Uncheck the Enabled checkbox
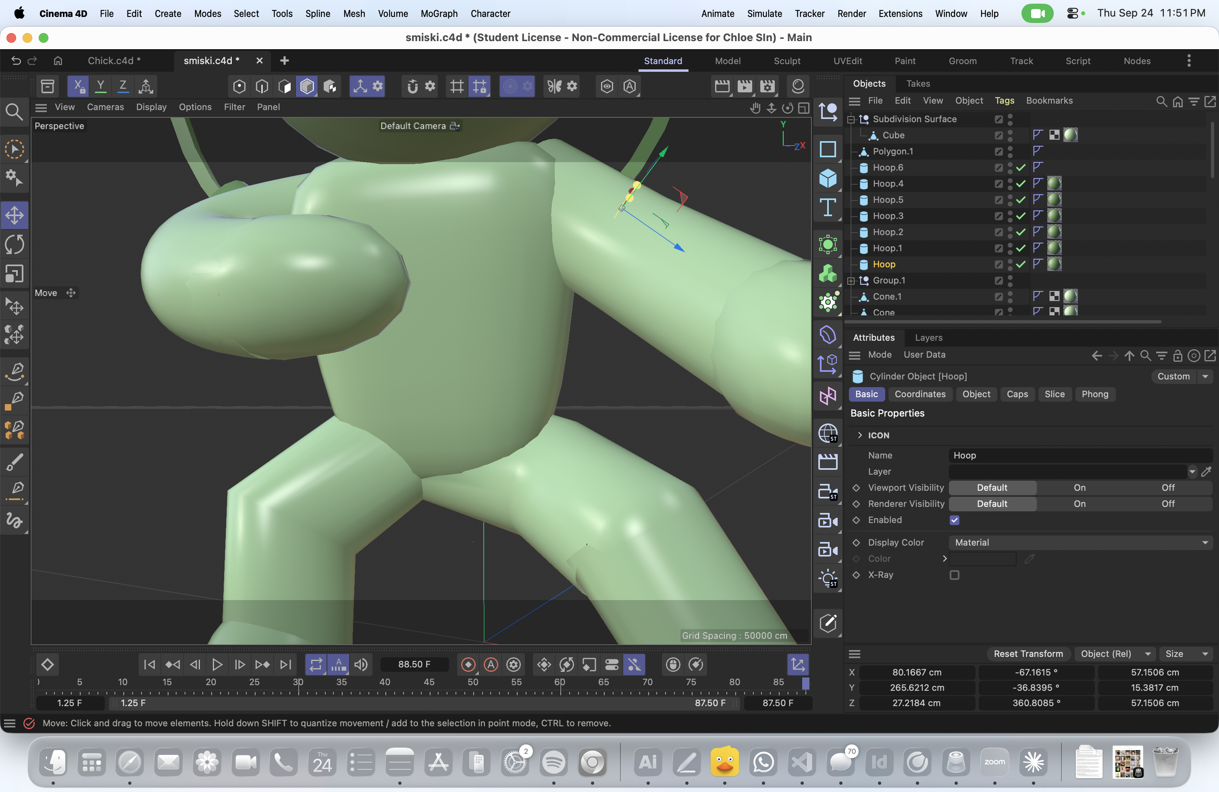1219x792 pixels. point(954,520)
